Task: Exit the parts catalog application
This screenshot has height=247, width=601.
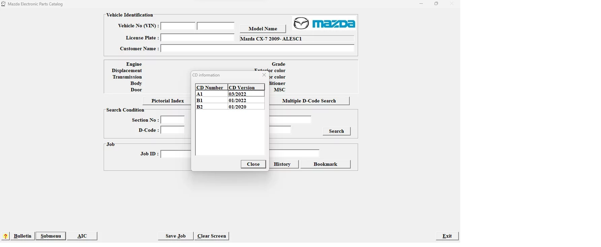Action: point(447,236)
